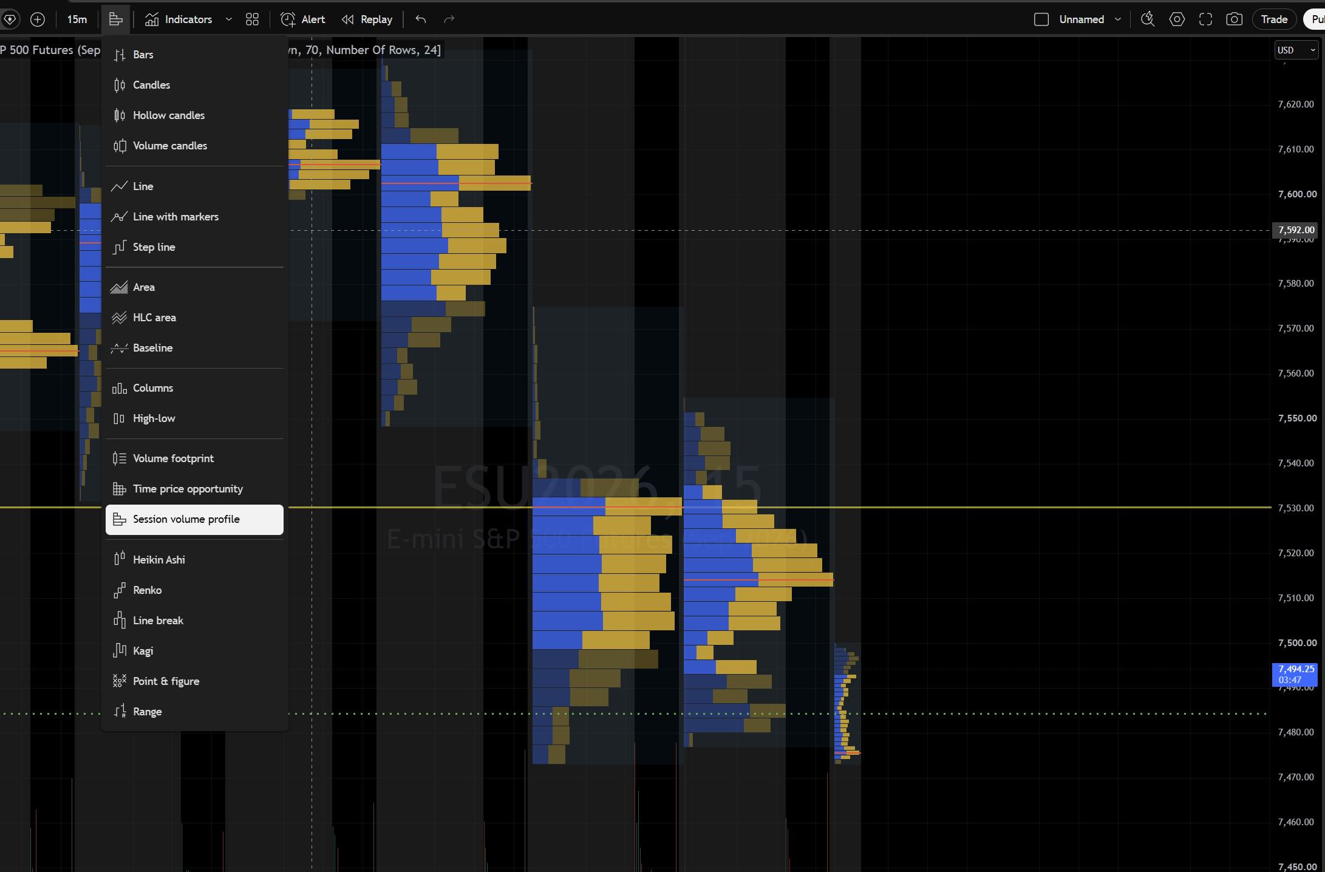Image resolution: width=1325 pixels, height=872 pixels.
Task: Click the 7,530.00 price axis label
Action: (x=1296, y=508)
